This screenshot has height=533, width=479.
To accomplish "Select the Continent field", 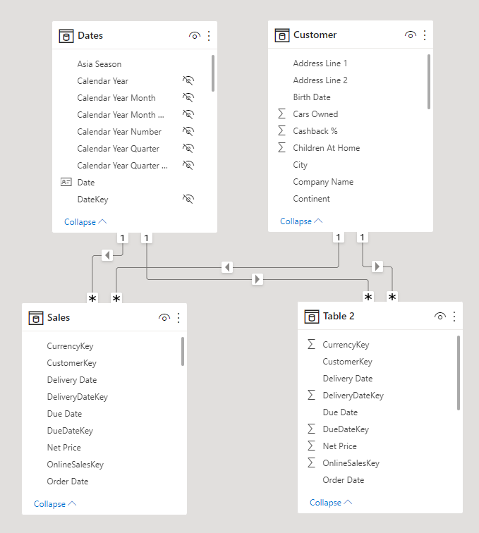I will [x=311, y=199].
